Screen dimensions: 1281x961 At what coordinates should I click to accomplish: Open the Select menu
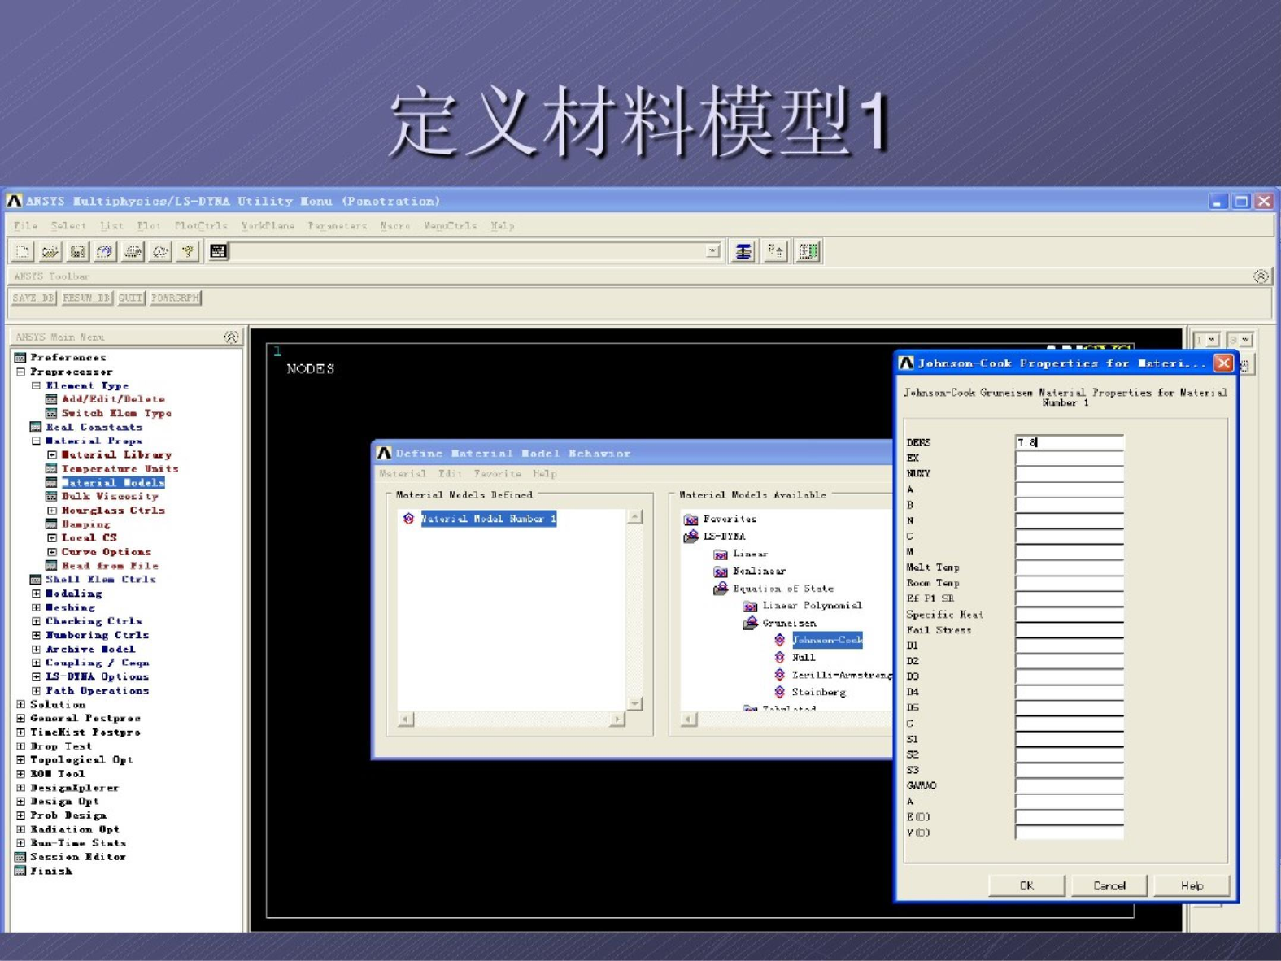68,226
